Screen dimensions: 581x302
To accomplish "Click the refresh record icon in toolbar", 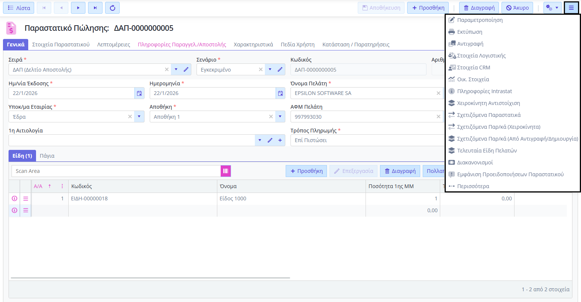I will tap(112, 8).
